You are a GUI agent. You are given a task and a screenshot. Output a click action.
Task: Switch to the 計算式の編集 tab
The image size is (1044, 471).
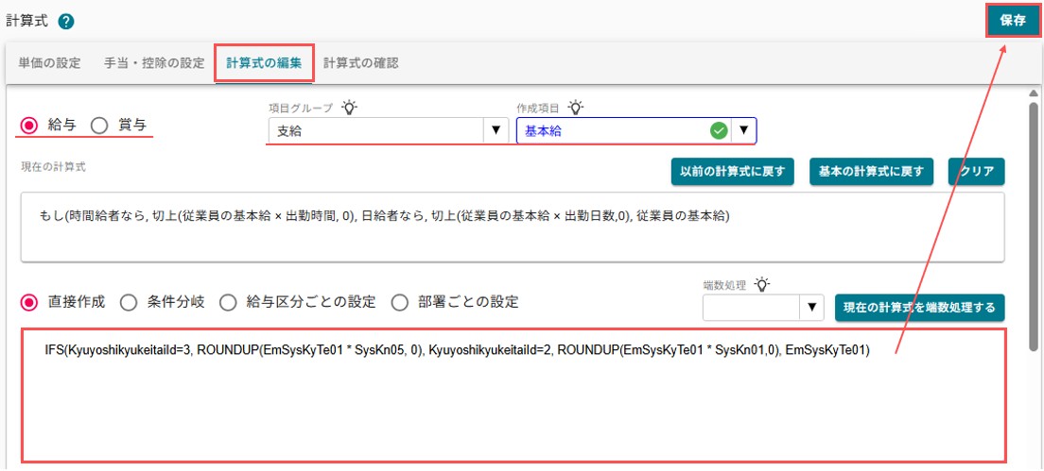coord(264,64)
